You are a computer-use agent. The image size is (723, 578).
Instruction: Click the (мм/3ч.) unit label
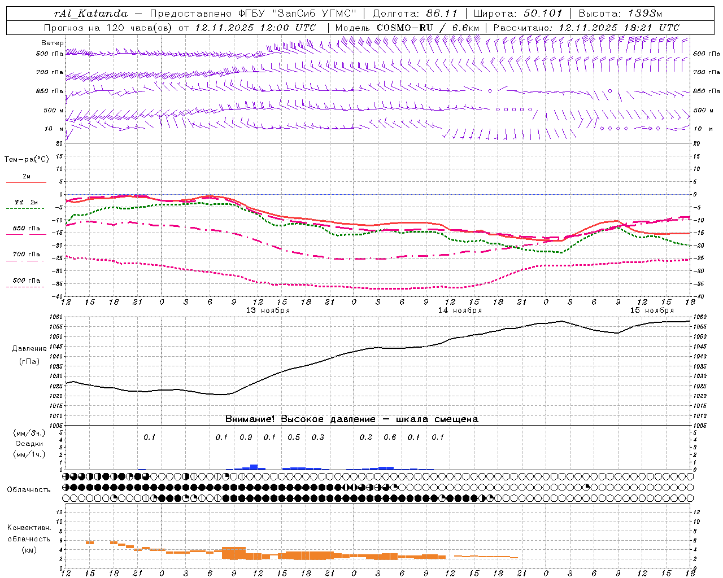coord(29,433)
